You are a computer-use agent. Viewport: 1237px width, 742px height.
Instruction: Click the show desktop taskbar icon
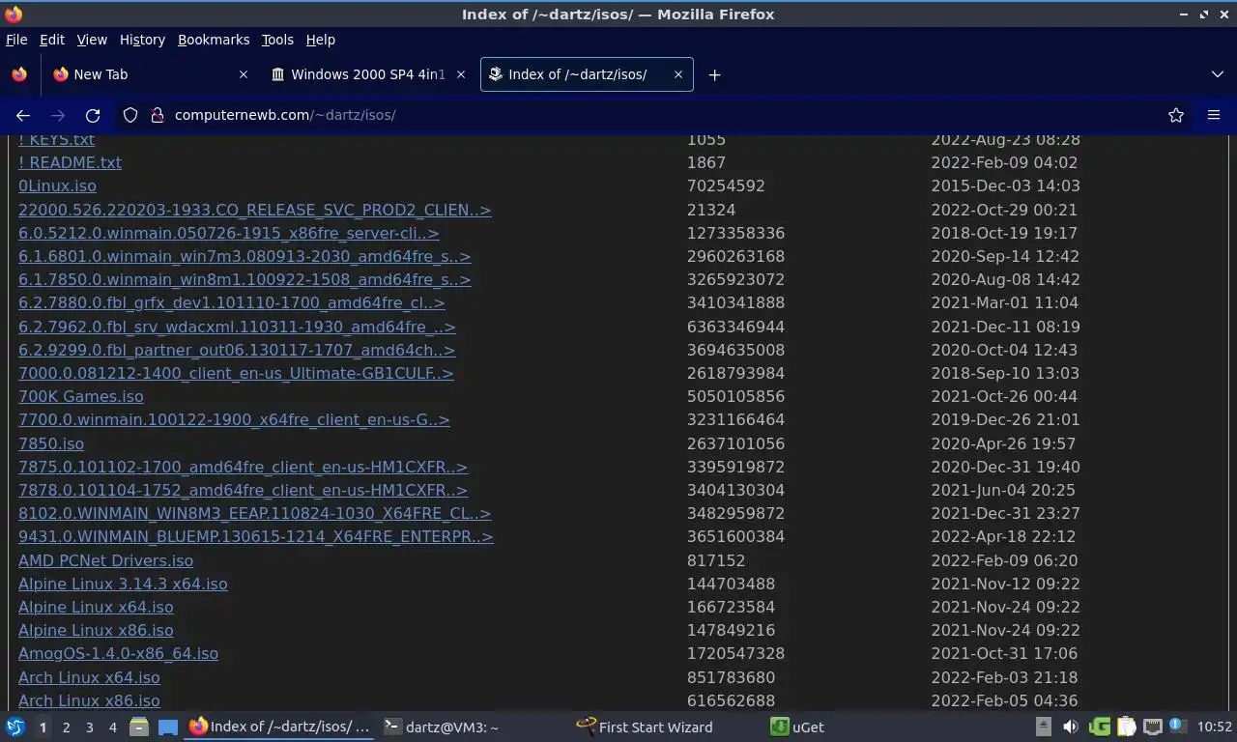point(167,727)
